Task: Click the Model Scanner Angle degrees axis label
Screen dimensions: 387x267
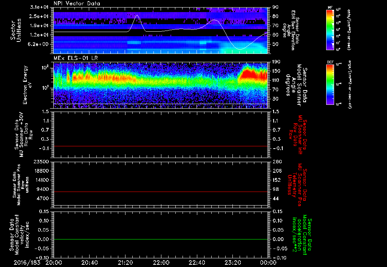Action: click(x=297, y=85)
